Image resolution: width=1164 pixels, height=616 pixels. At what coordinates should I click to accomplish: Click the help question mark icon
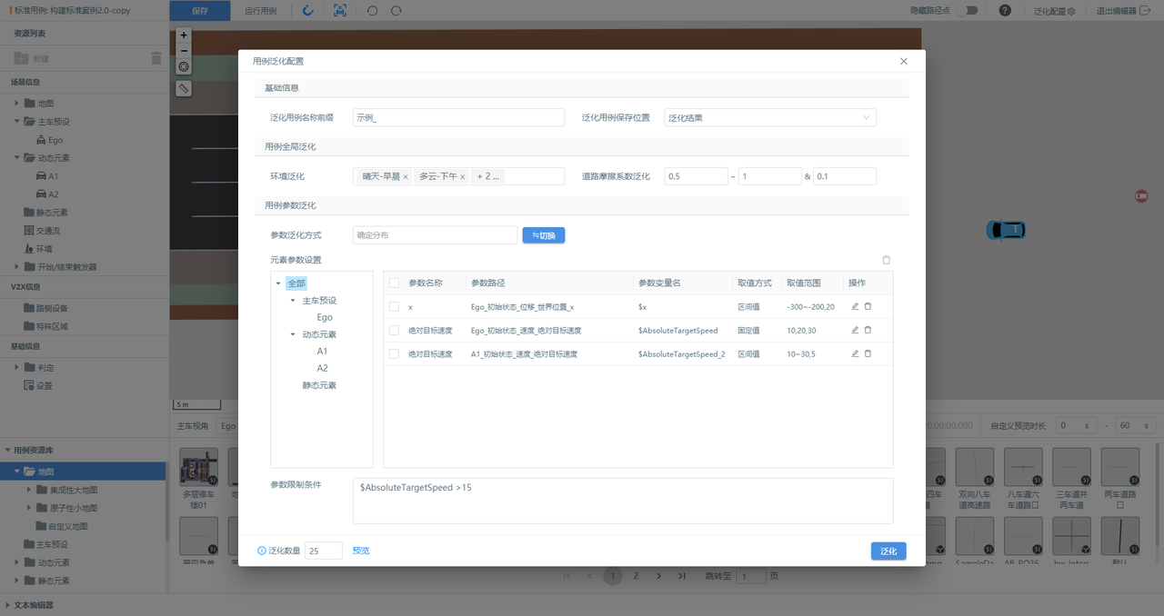point(1005,11)
